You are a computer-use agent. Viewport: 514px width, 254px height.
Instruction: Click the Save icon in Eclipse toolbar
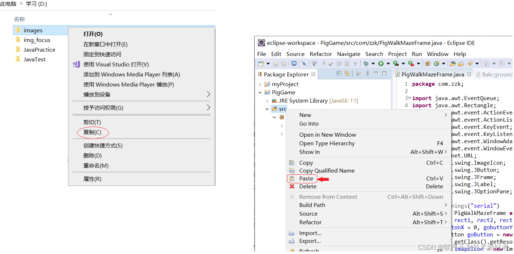tap(276, 64)
